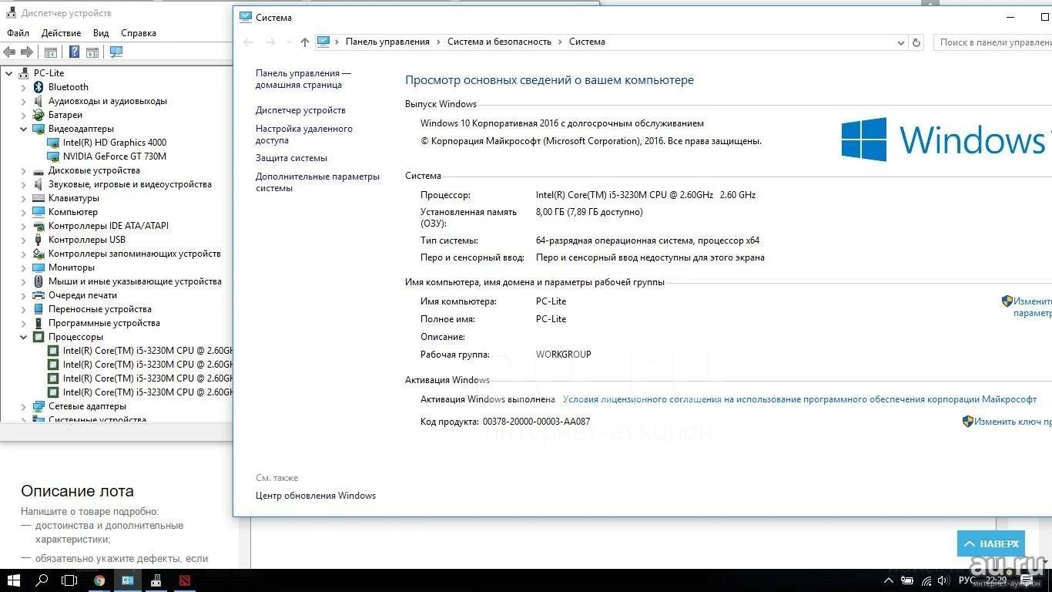Select Контроллеры запоминающих устройств row
The height and width of the screenshot is (592, 1052).
tap(134, 254)
